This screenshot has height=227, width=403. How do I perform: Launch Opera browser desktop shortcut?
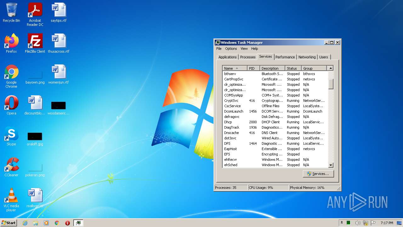coord(11,105)
